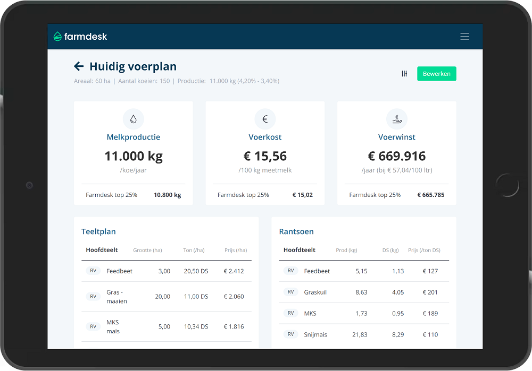
Task: Open the hamburger menu
Action: tap(464, 37)
